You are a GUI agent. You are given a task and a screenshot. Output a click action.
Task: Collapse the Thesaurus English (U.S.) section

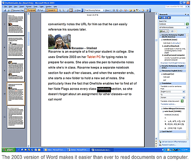160,71
